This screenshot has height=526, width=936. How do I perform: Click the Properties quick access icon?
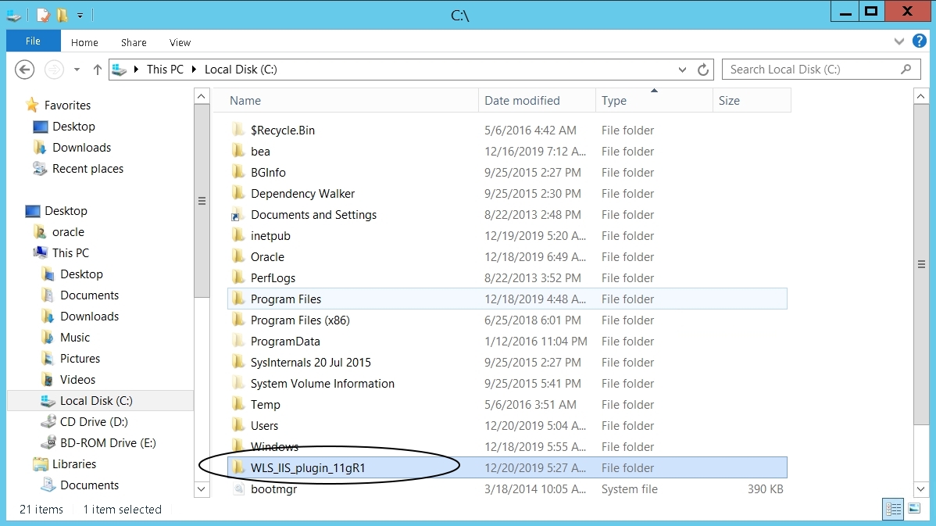click(x=43, y=15)
